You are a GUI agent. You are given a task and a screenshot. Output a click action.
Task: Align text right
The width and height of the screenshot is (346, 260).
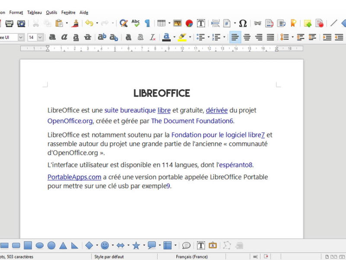point(259,37)
